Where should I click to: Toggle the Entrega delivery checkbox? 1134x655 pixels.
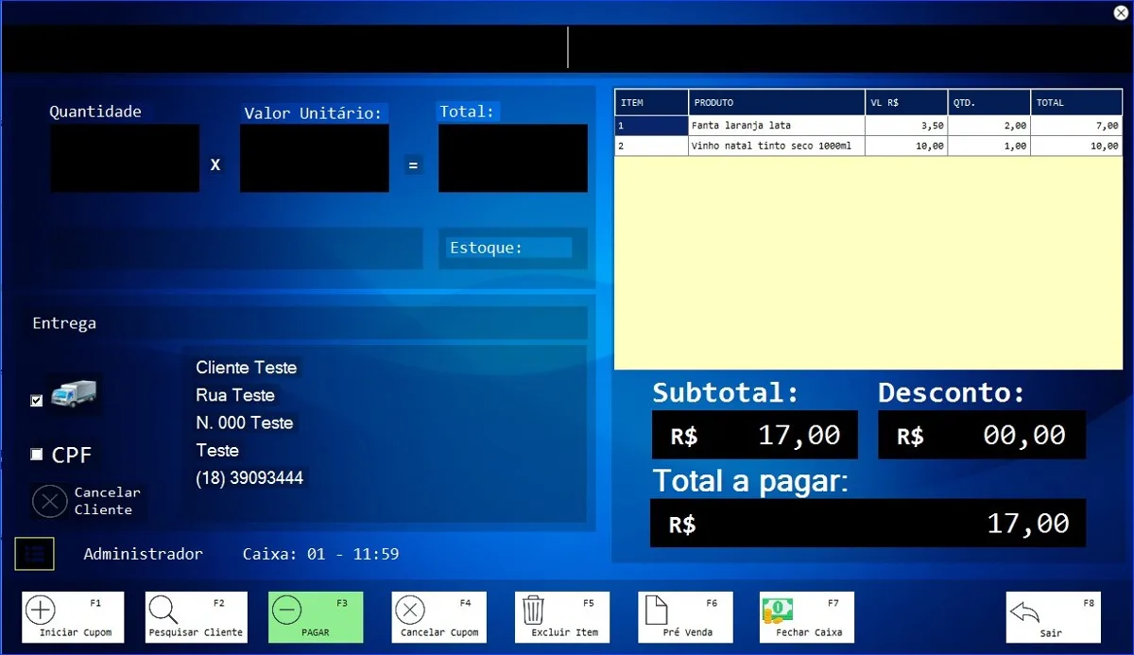37,401
